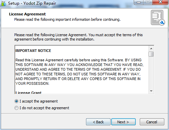Image resolution: width=169 pixels, height=130 pixels.
Task: Click the greyed-out maximize button
Action: [148, 2]
